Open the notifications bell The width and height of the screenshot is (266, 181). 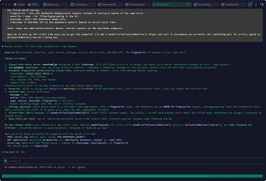(256, 4)
